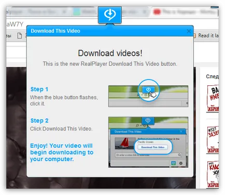Click the blue RealPlayer download button at top
Image resolution: width=225 pixels, height=195 pixels.
(110, 15)
